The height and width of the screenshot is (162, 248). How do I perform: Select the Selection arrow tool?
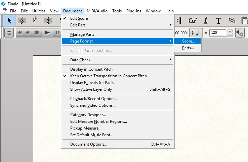point(9,21)
